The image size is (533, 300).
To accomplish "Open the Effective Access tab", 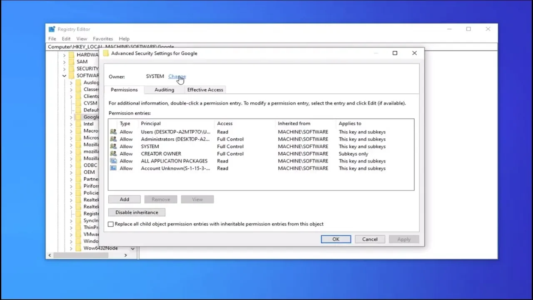I will 205,90.
